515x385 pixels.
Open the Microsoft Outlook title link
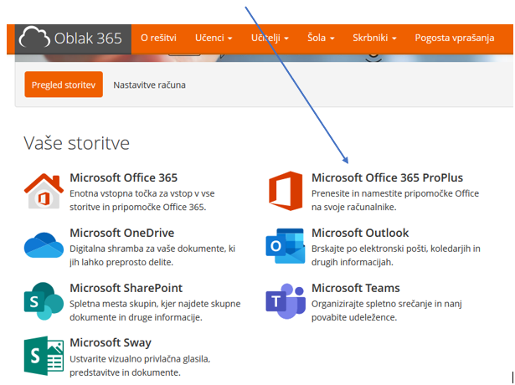click(x=360, y=233)
